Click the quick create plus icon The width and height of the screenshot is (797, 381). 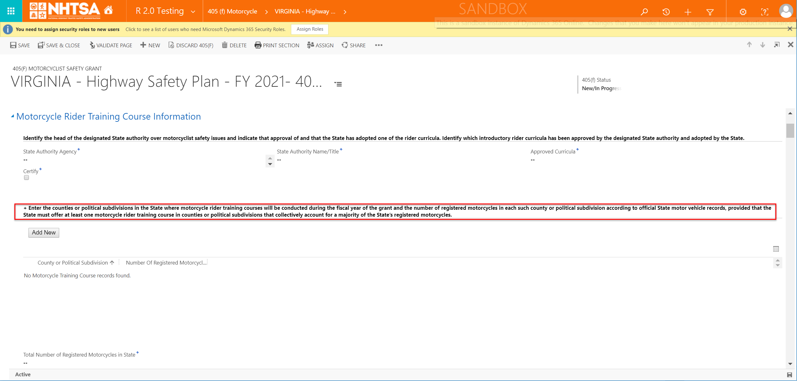688,12
